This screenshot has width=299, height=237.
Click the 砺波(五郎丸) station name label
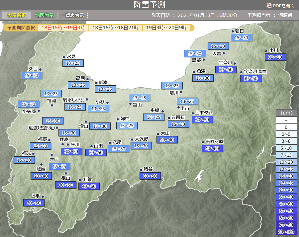coord(42,128)
